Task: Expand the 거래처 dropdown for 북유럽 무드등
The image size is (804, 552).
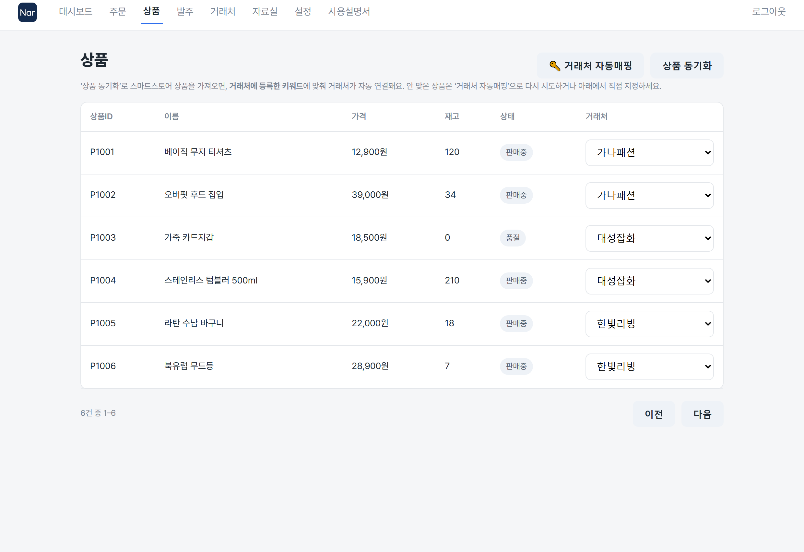Action: pos(649,366)
